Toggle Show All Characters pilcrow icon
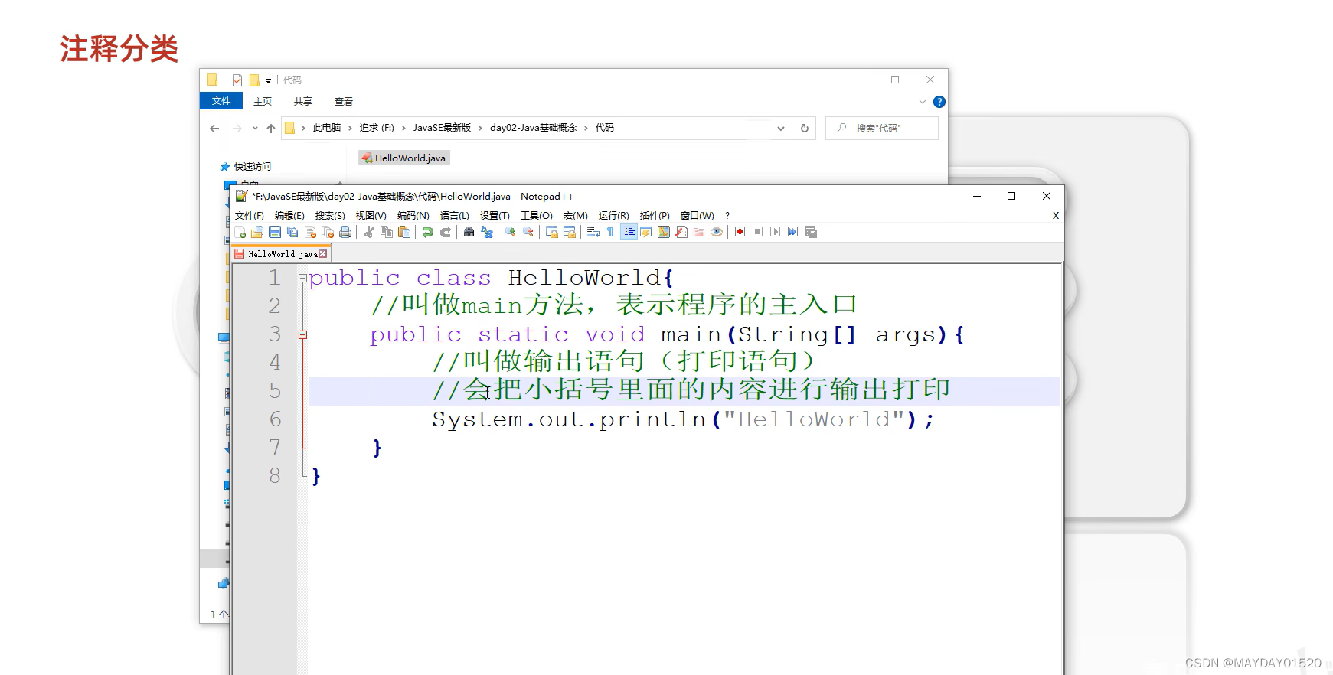1333x675 pixels. click(610, 232)
